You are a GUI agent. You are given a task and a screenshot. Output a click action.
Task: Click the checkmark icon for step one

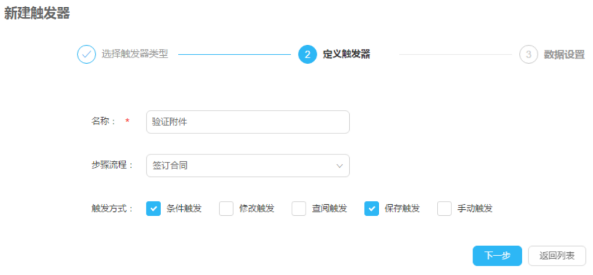(x=86, y=55)
